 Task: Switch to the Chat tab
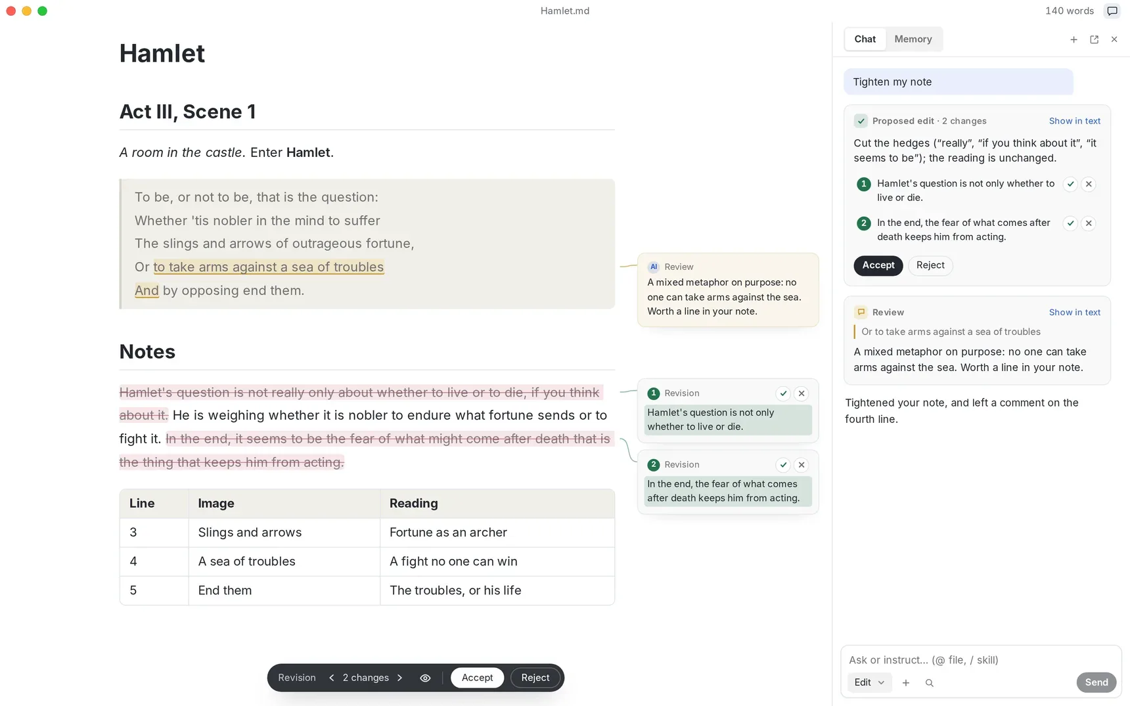point(865,39)
